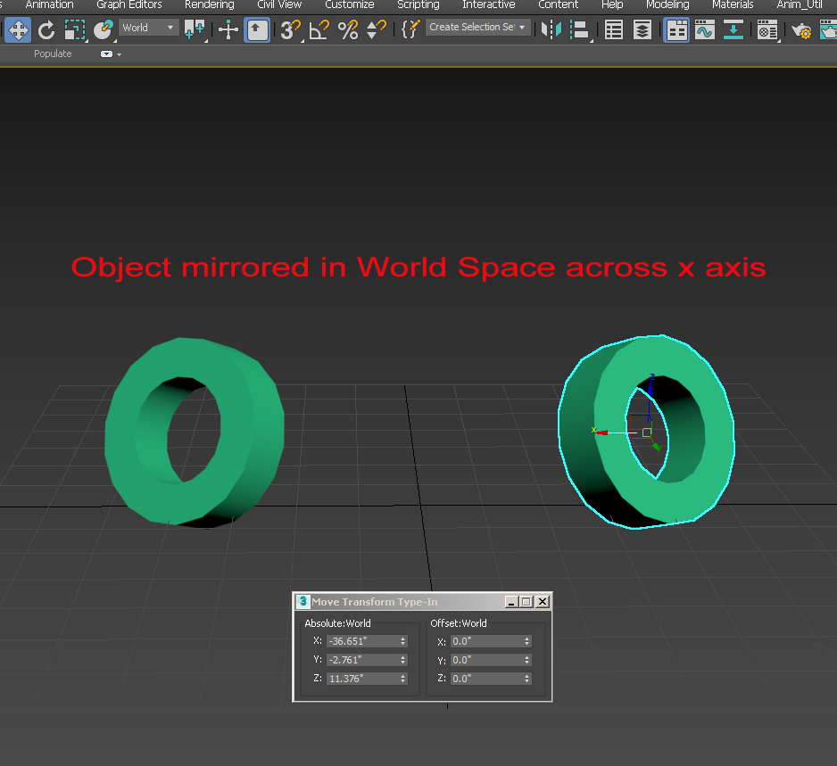Open the Rendering menu

pos(209,4)
